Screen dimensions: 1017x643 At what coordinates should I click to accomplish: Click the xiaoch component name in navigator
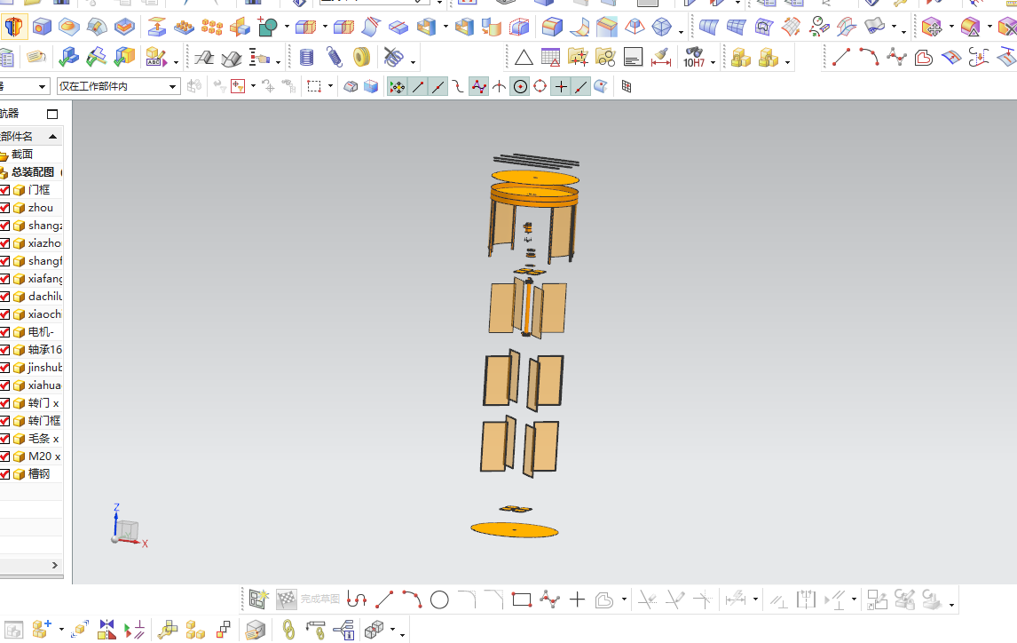(44, 314)
